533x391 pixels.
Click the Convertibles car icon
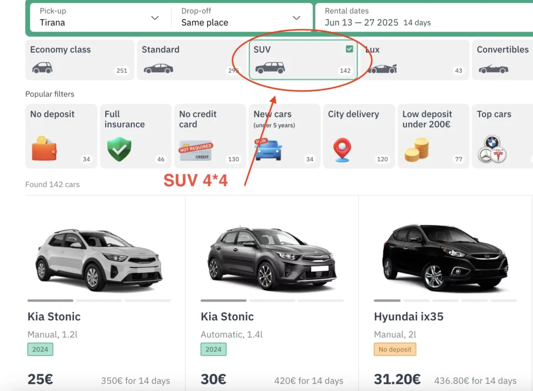tap(493, 69)
